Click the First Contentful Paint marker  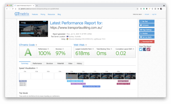coord(75,81)
